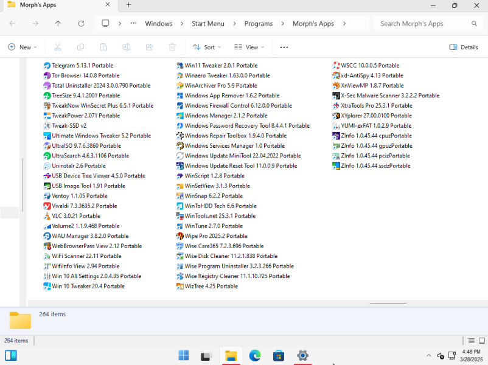Open the Telegram 5.13.1 Portable icon

click(47, 66)
